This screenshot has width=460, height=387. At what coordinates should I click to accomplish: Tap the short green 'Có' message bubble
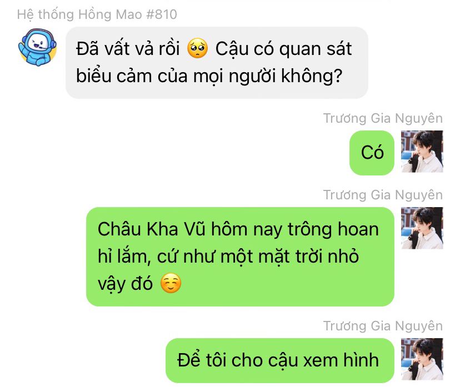372,153
